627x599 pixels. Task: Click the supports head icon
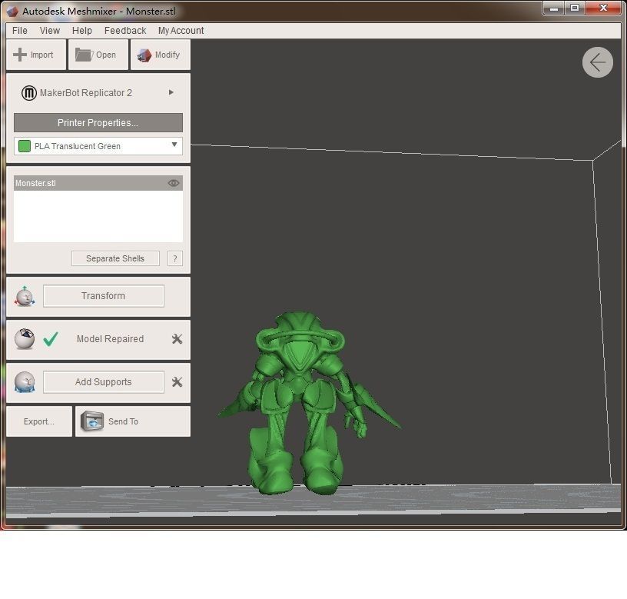pos(25,382)
